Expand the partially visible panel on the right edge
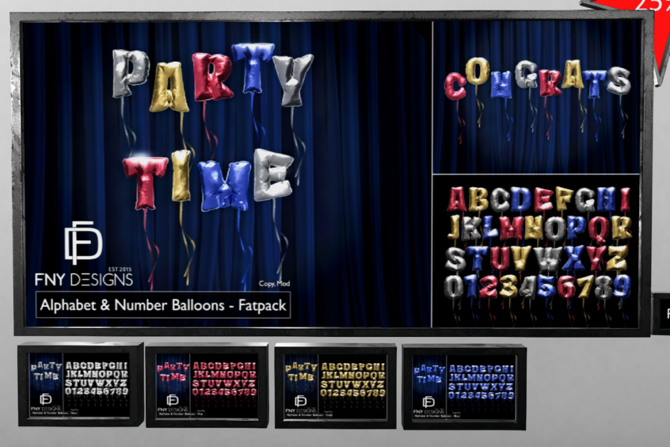670x447 pixels. coord(665,313)
